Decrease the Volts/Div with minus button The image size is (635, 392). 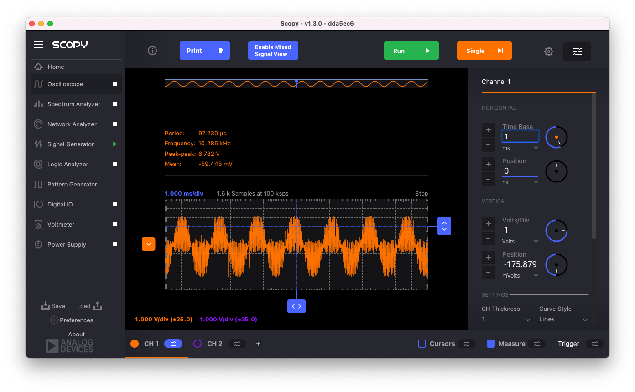tap(488, 238)
